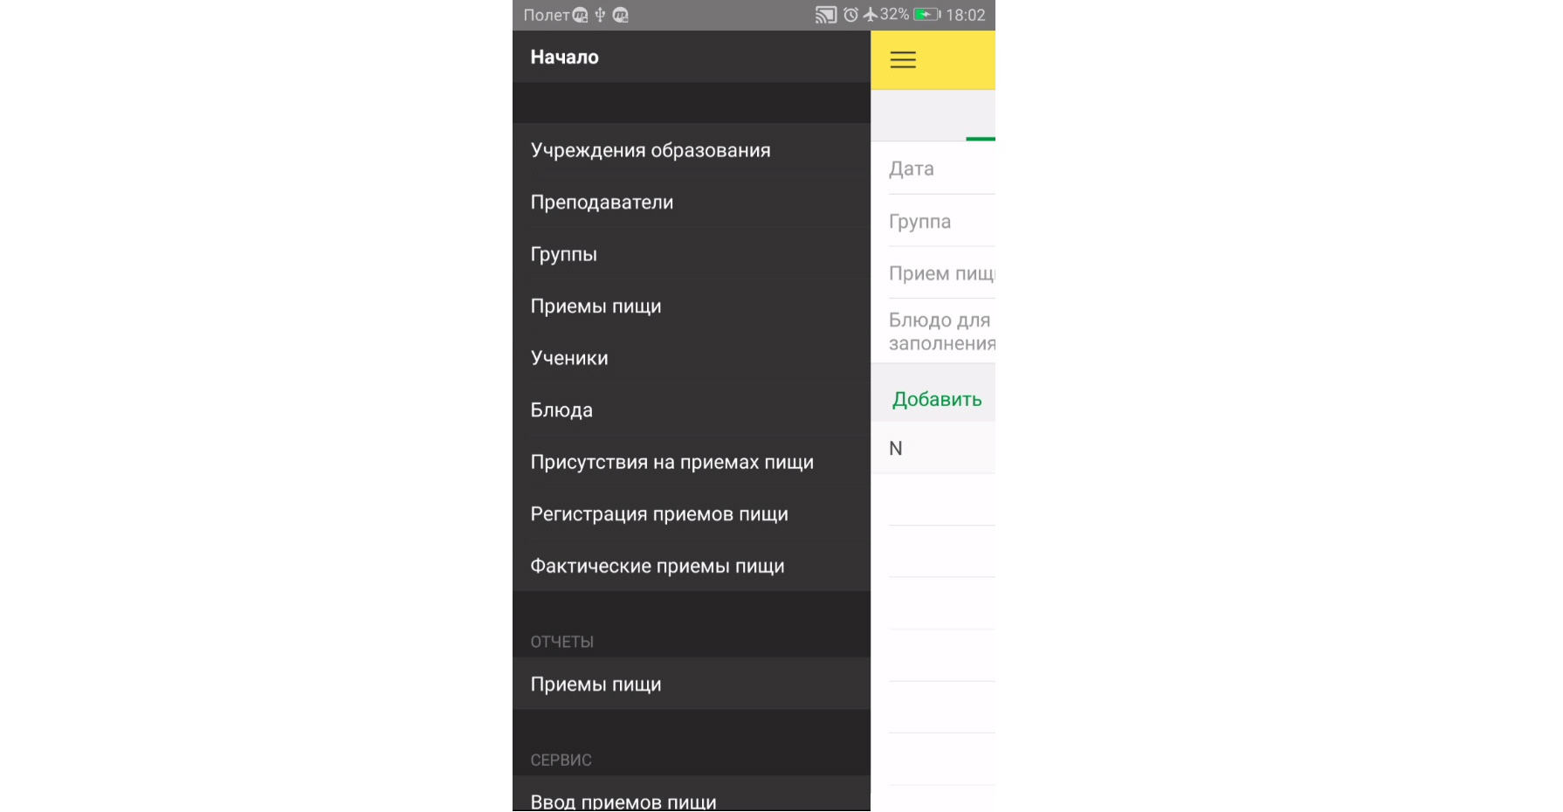This screenshot has height=812, width=1563.
Task: Tap the cast screen status icon
Action: (x=826, y=15)
